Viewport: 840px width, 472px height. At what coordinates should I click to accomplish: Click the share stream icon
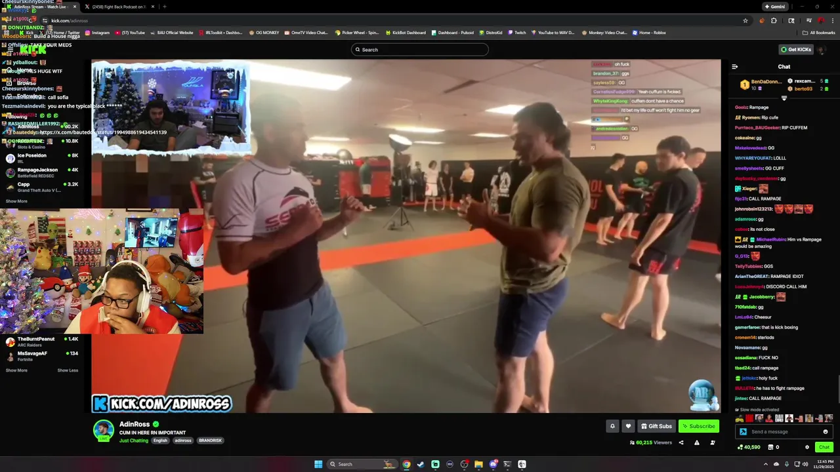[x=681, y=442]
